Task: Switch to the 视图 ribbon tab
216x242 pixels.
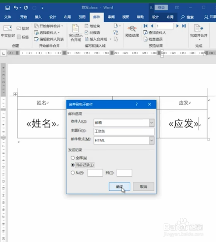Action: pyautogui.click(x=126, y=17)
